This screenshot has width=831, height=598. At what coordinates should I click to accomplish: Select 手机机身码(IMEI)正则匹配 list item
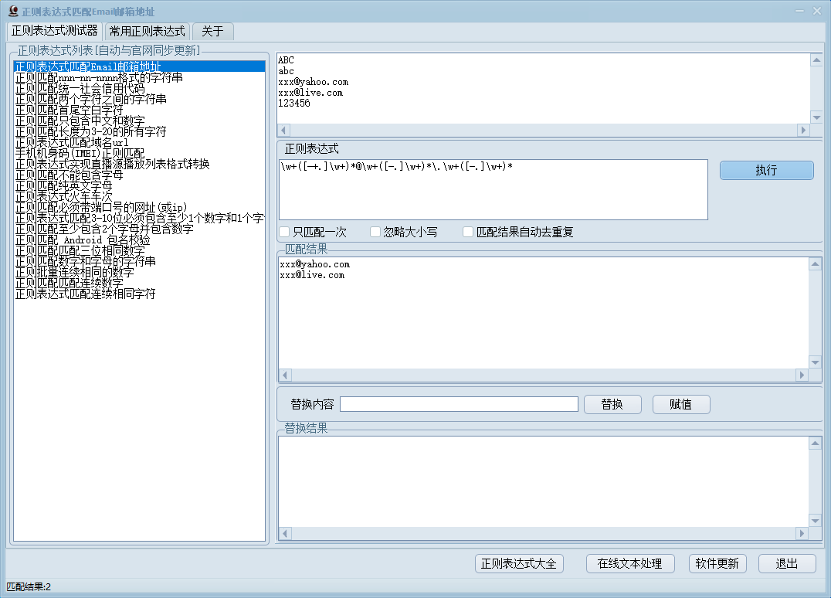pos(80,154)
